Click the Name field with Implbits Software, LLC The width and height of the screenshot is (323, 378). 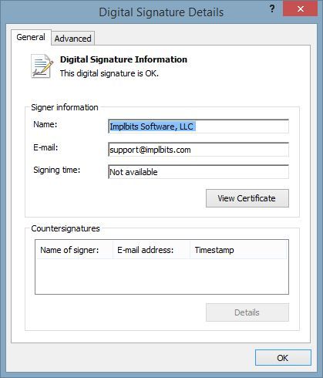pos(198,127)
